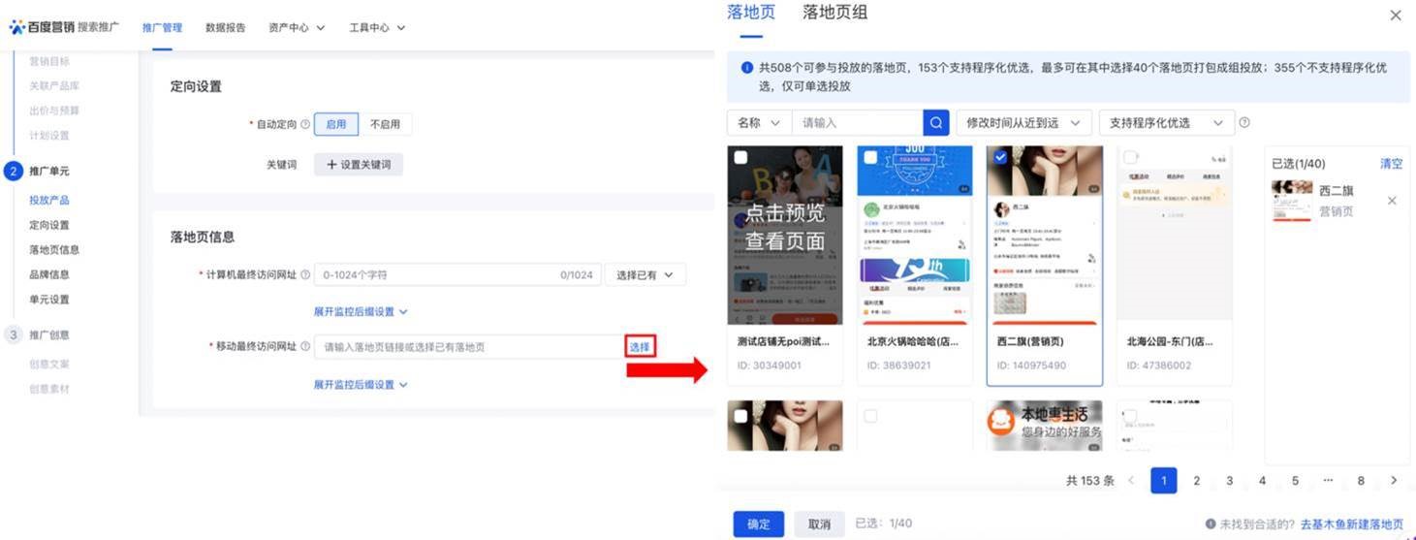Expand 展开监控后缀设置 under mobile URL
This screenshot has width=1416, height=540.
(x=360, y=385)
